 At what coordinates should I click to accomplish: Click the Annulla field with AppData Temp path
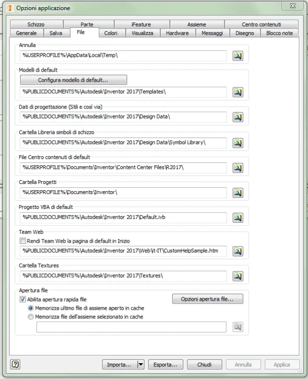[x=123, y=56]
